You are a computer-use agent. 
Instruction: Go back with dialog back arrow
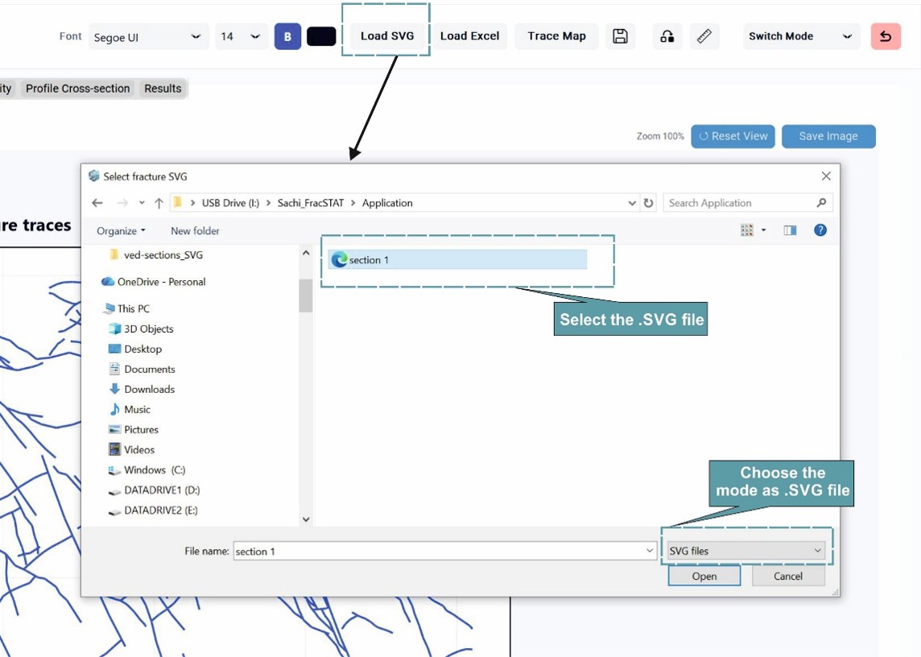tap(97, 203)
